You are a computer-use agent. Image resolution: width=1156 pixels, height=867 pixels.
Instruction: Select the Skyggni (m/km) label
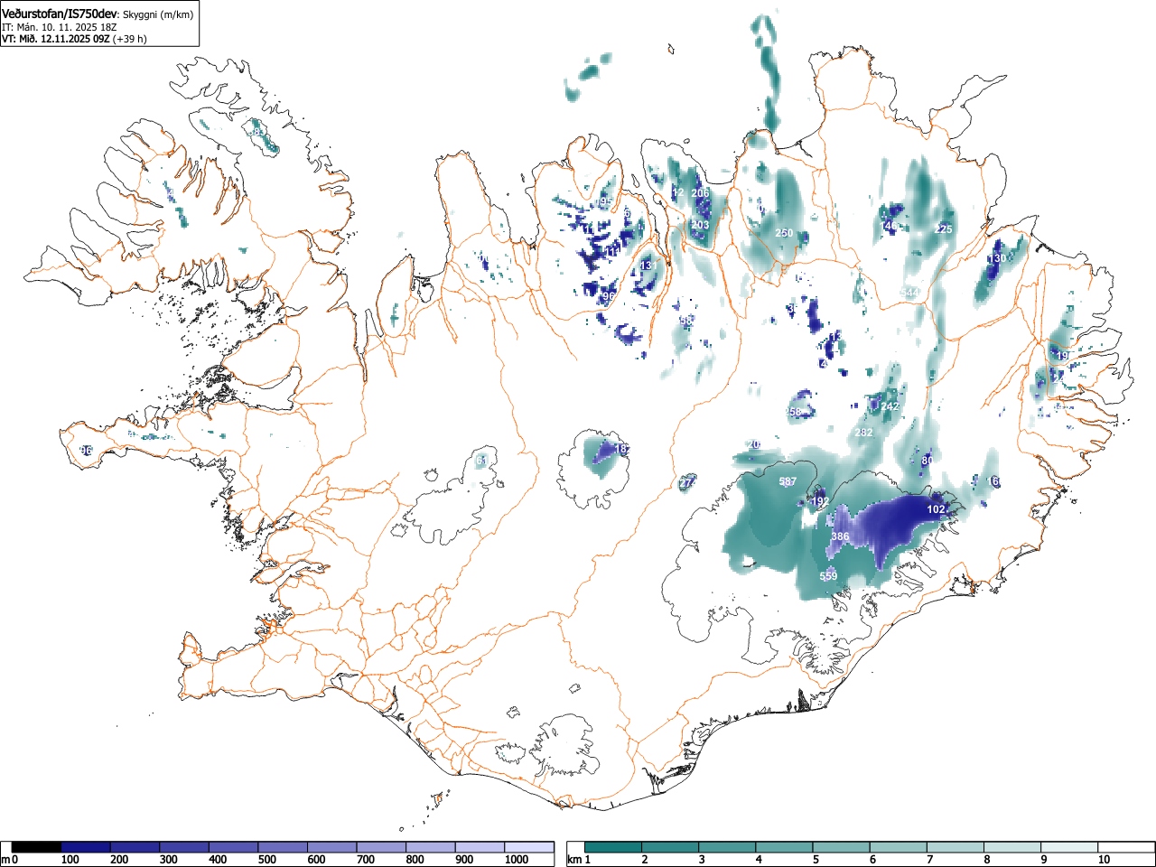click(x=157, y=15)
